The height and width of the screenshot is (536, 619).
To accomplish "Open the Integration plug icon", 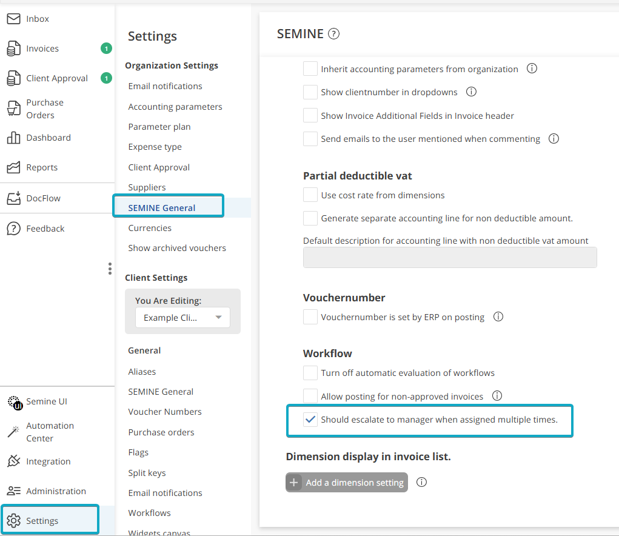I will pyautogui.click(x=13, y=461).
